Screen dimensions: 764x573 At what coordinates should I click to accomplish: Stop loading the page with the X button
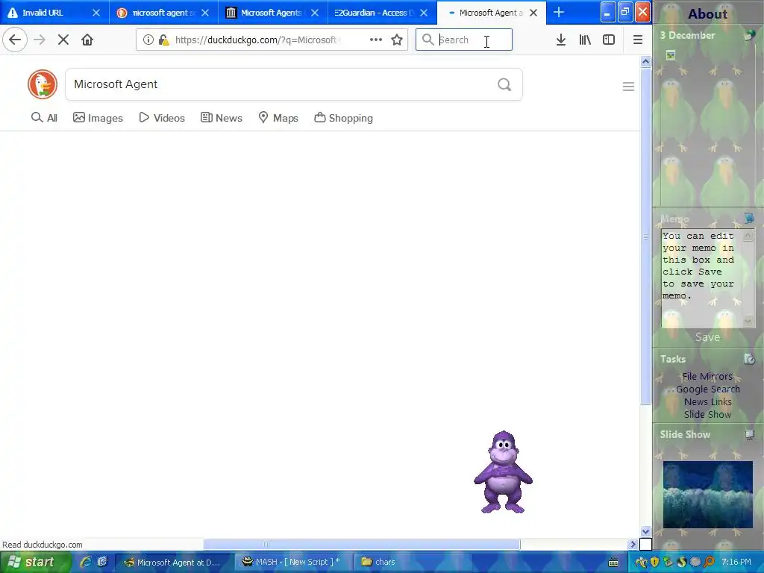(63, 40)
